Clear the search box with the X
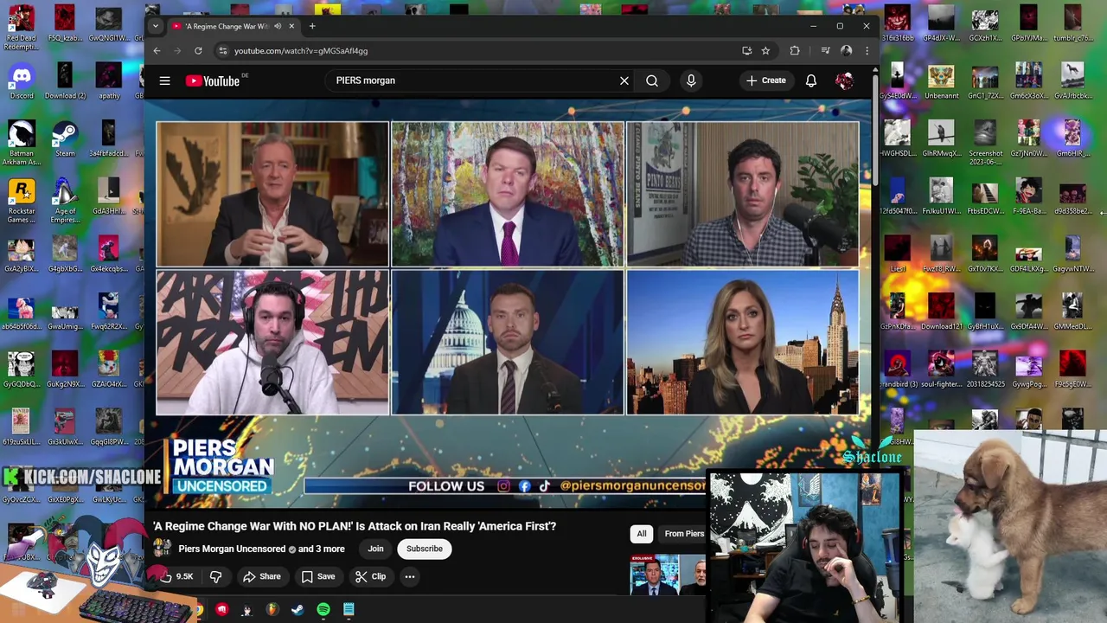 (x=624, y=80)
